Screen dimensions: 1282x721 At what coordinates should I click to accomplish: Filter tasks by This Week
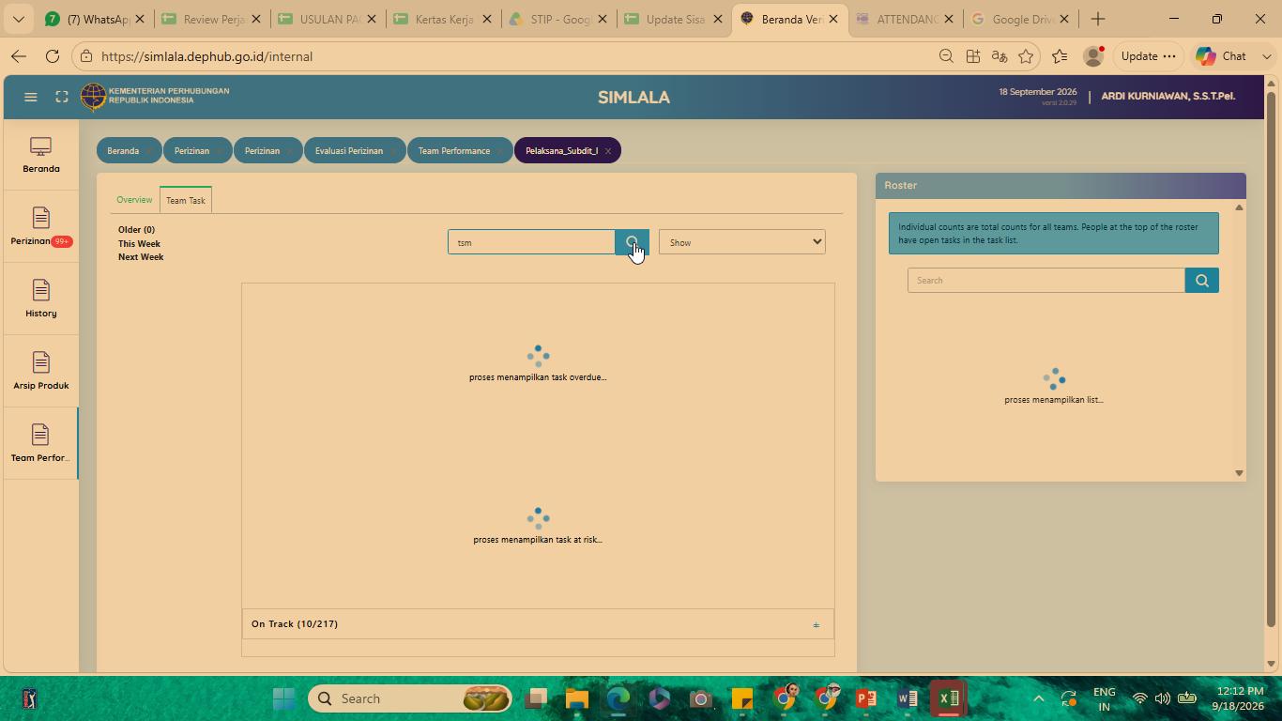(139, 243)
